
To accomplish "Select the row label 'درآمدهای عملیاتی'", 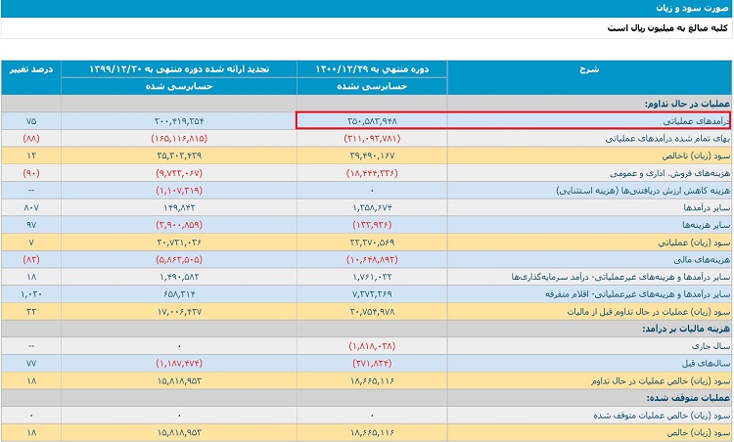I will point(696,121).
